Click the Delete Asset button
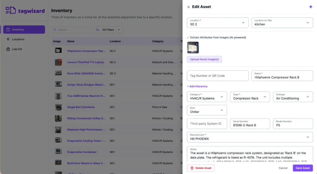317x174 pixels. 201,168
